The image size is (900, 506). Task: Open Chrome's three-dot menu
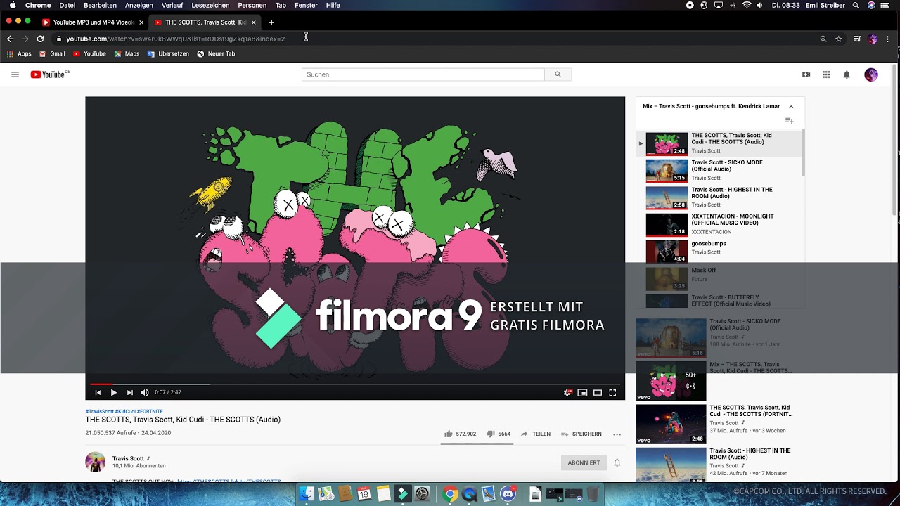click(x=888, y=39)
